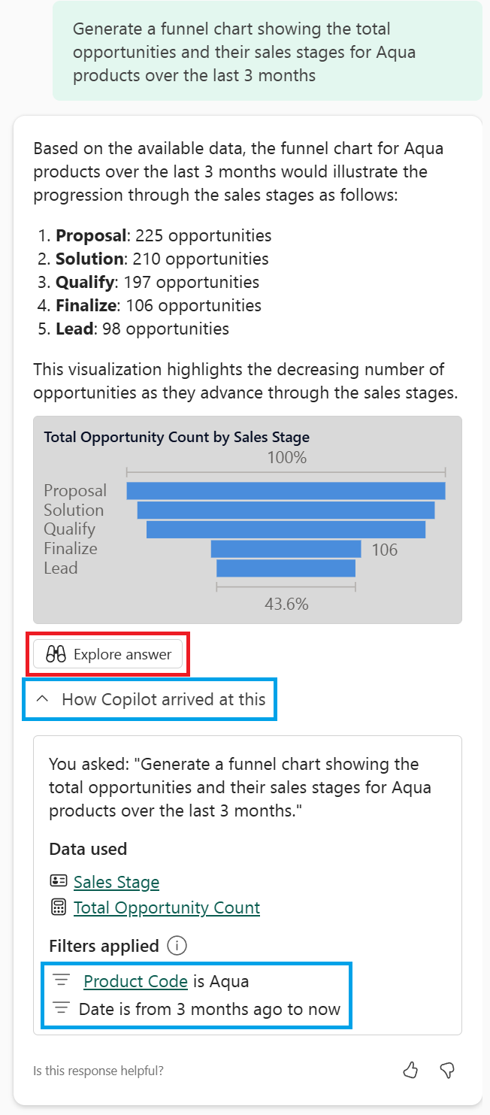
Task: Click the binoculars icon on Explore answer
Action: click(56, 654)
